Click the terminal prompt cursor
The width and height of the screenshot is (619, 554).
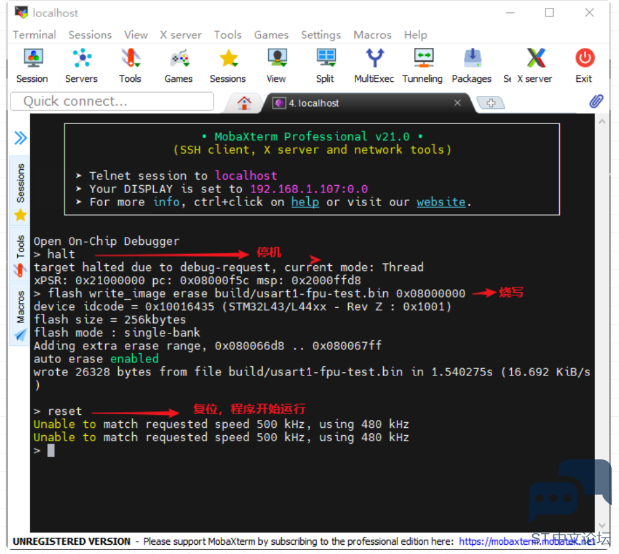point(51,450)
